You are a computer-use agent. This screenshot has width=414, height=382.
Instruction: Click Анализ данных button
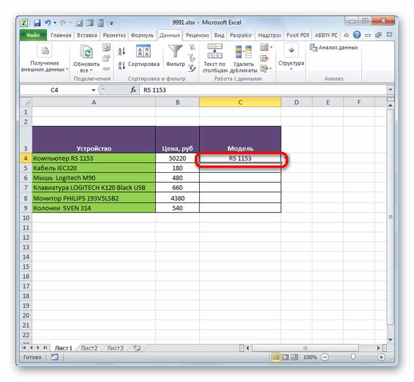click(x=334, y=47)
